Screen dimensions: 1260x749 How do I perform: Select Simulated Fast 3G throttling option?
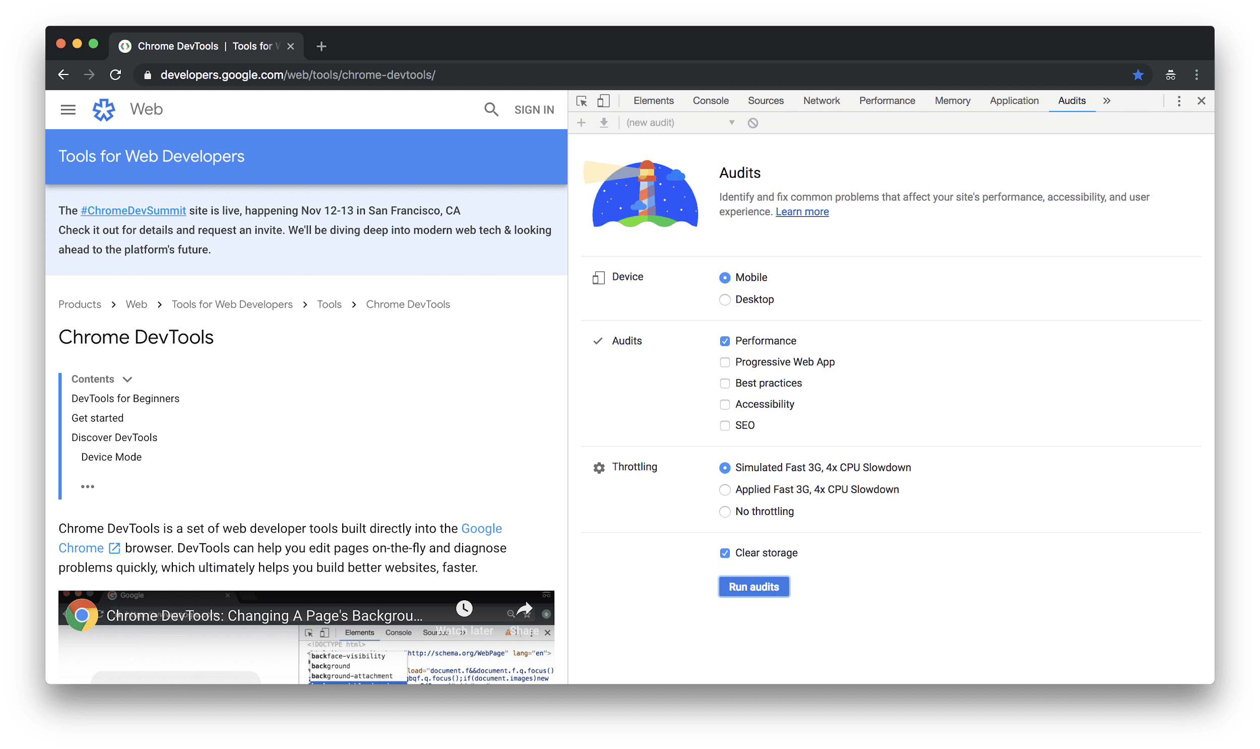pos(724,467)
